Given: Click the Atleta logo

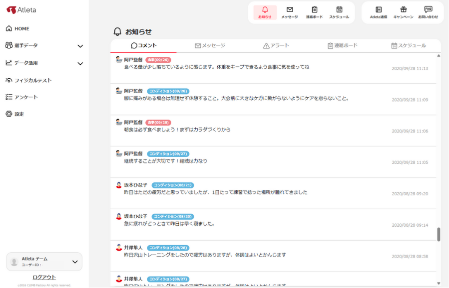Looking at the screenshot, I should (21, 10).
